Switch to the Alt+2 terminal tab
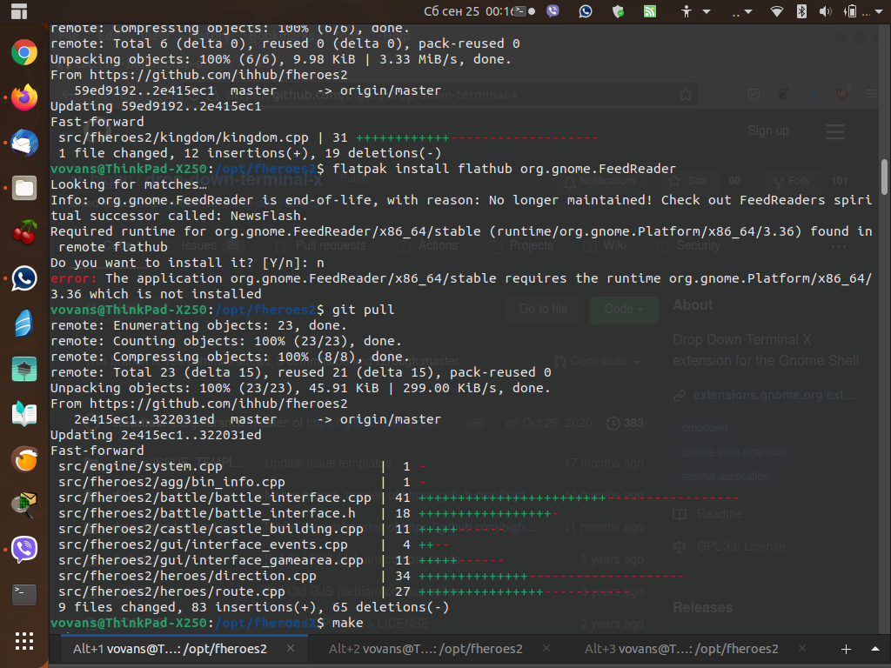This screenshot has height=668, width=891. (x=425, y=649)
